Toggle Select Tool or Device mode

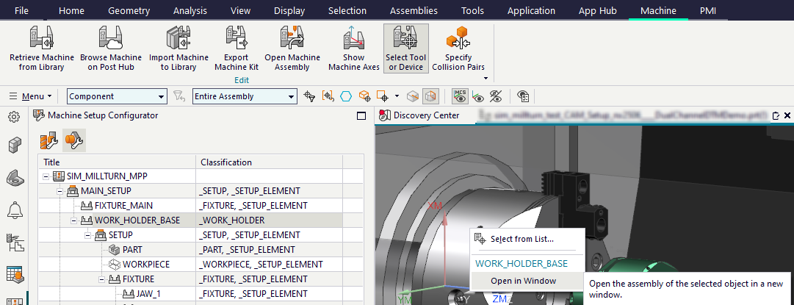click(x=406, y=49)
